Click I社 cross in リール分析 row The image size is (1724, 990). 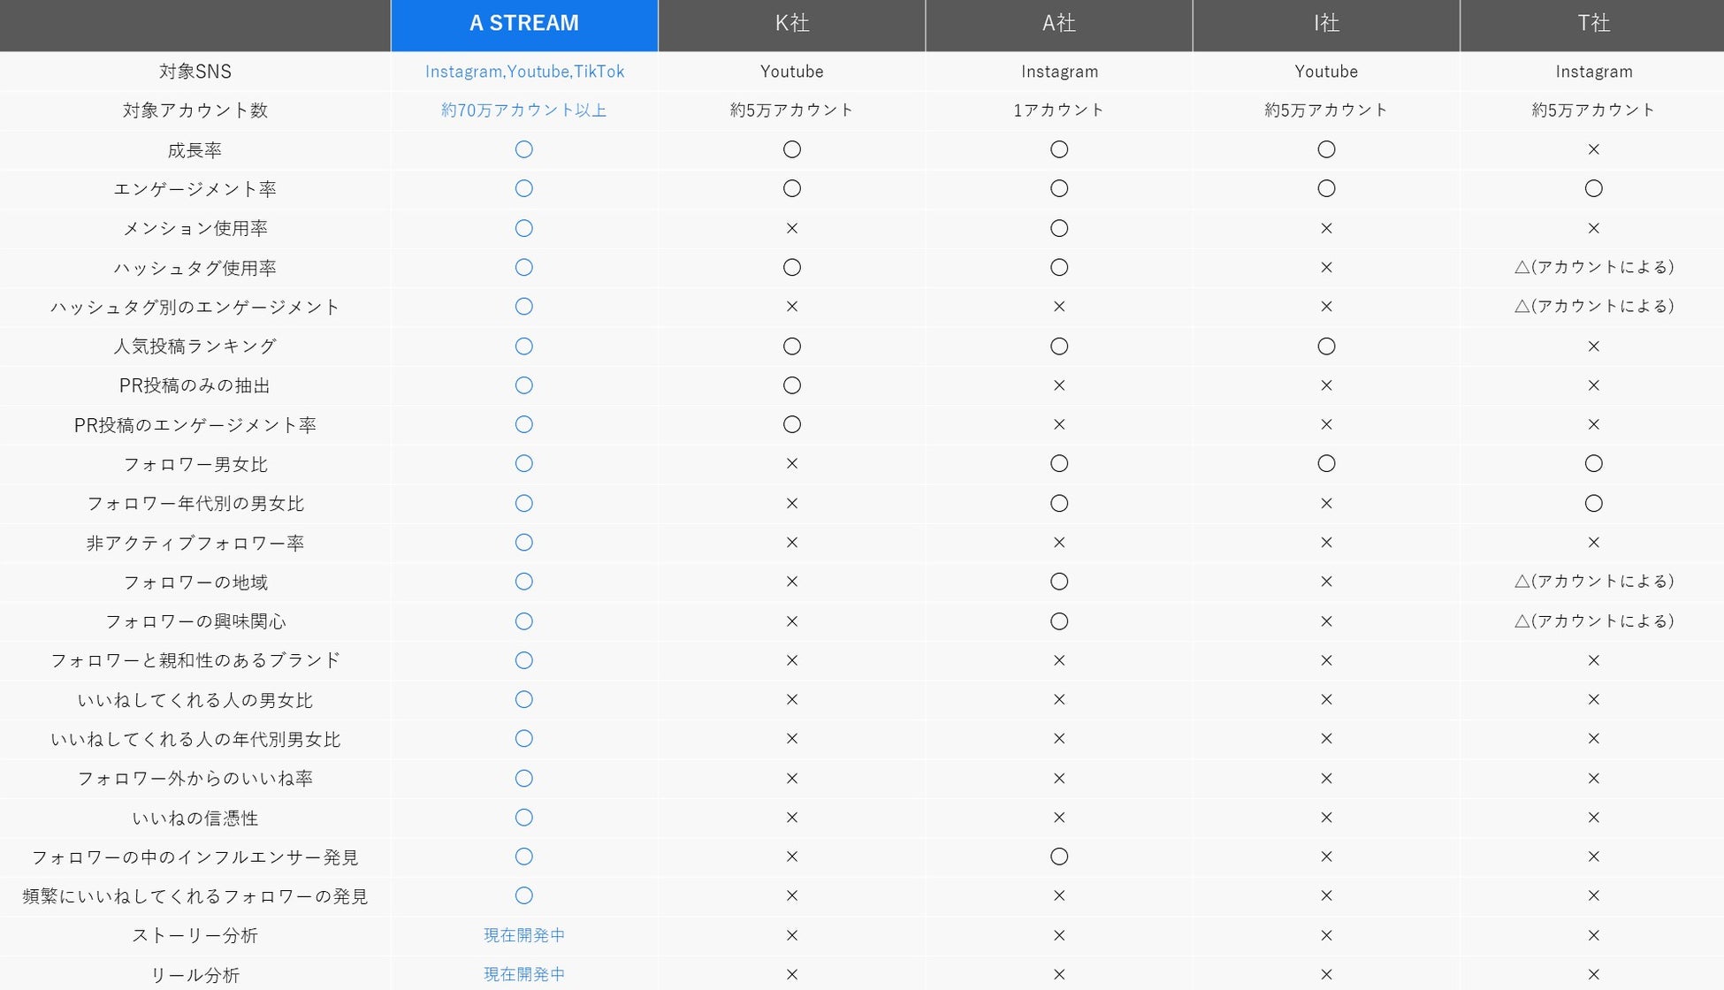[1325, 974]
